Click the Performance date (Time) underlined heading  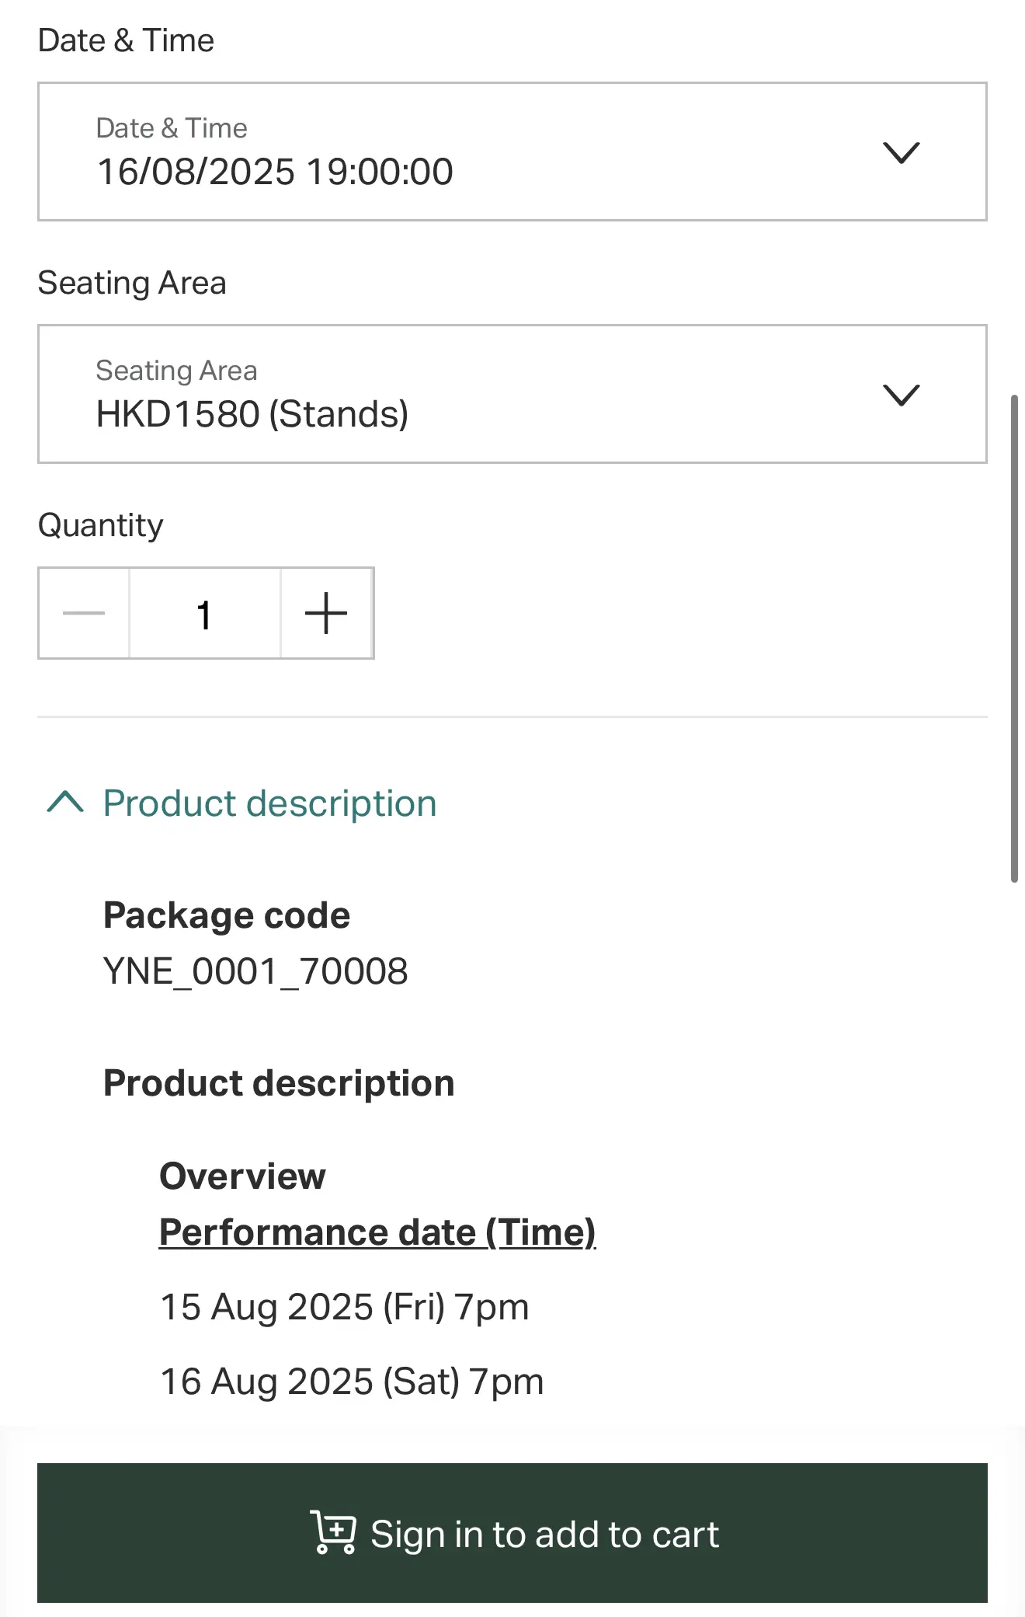(377, 1232)
